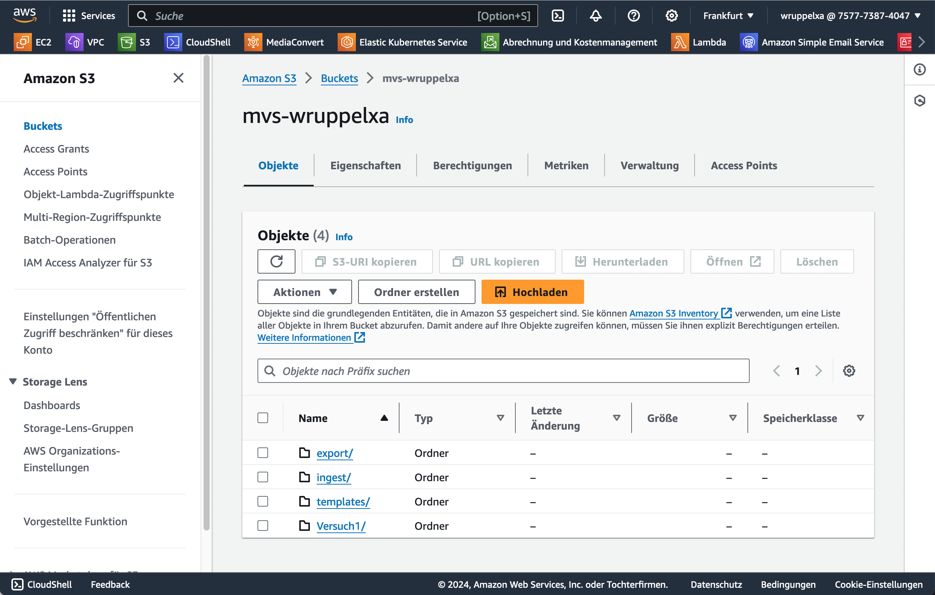Check the templates/ folder checkbox
The width and height of the screenshot is (935, 595).
pos(263,501)
